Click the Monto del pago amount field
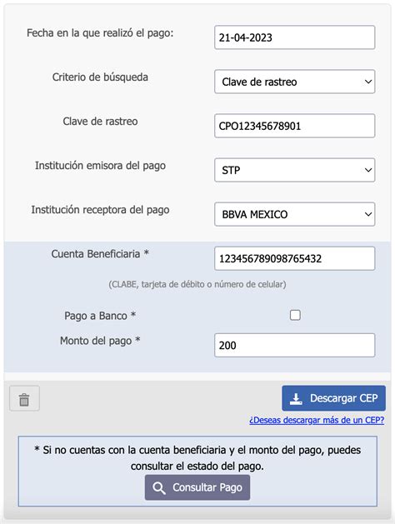The height and width of the screenshot is (524, 395). pyautogui.click(x=295, y=345)
